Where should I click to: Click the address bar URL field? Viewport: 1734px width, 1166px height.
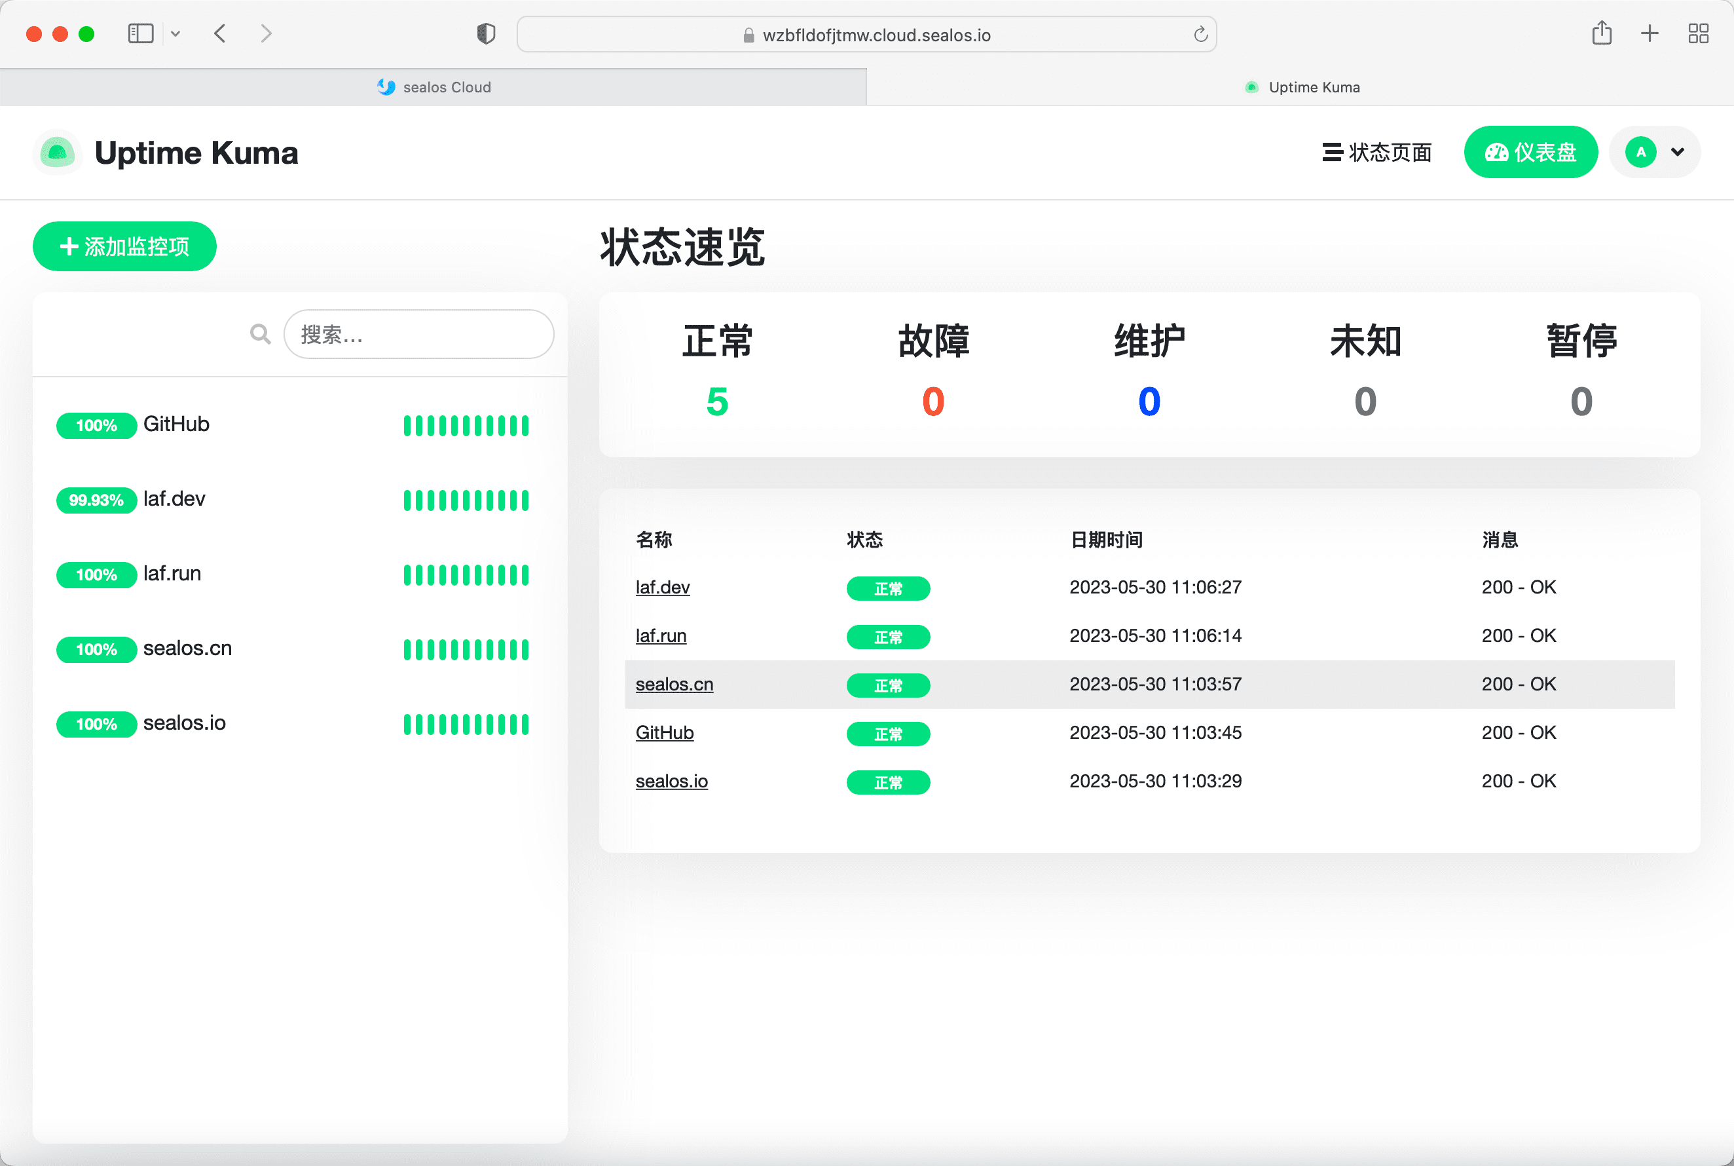866,34
